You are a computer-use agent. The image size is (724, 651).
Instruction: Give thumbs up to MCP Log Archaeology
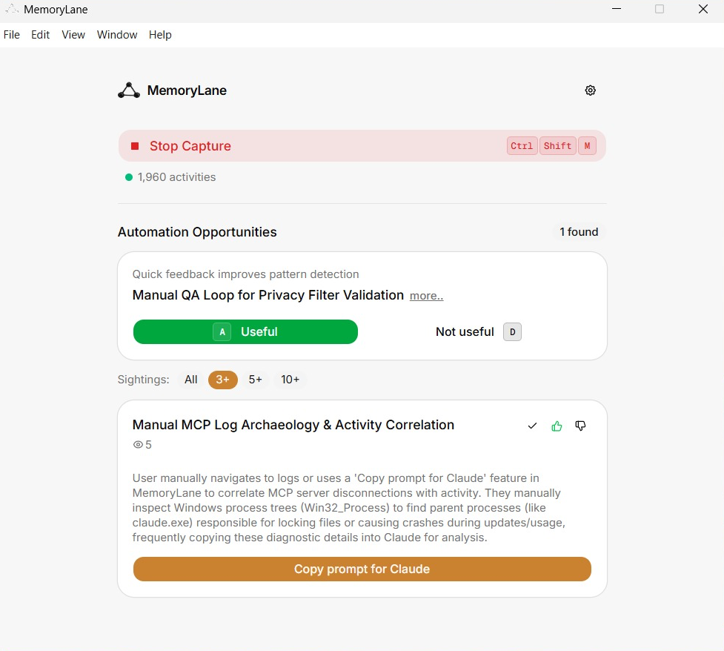(x=557, y=426)
